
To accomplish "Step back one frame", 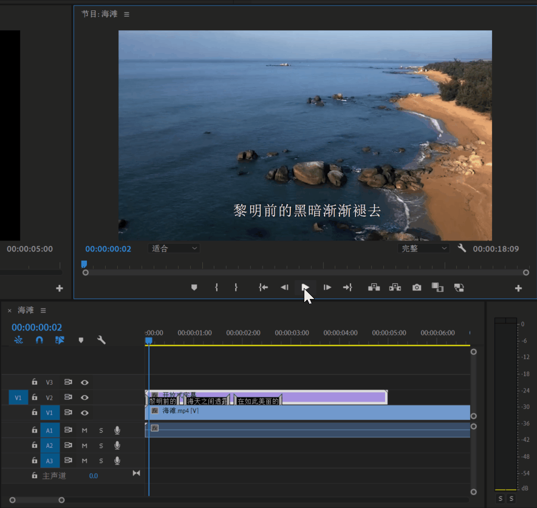I will [284, 287].
